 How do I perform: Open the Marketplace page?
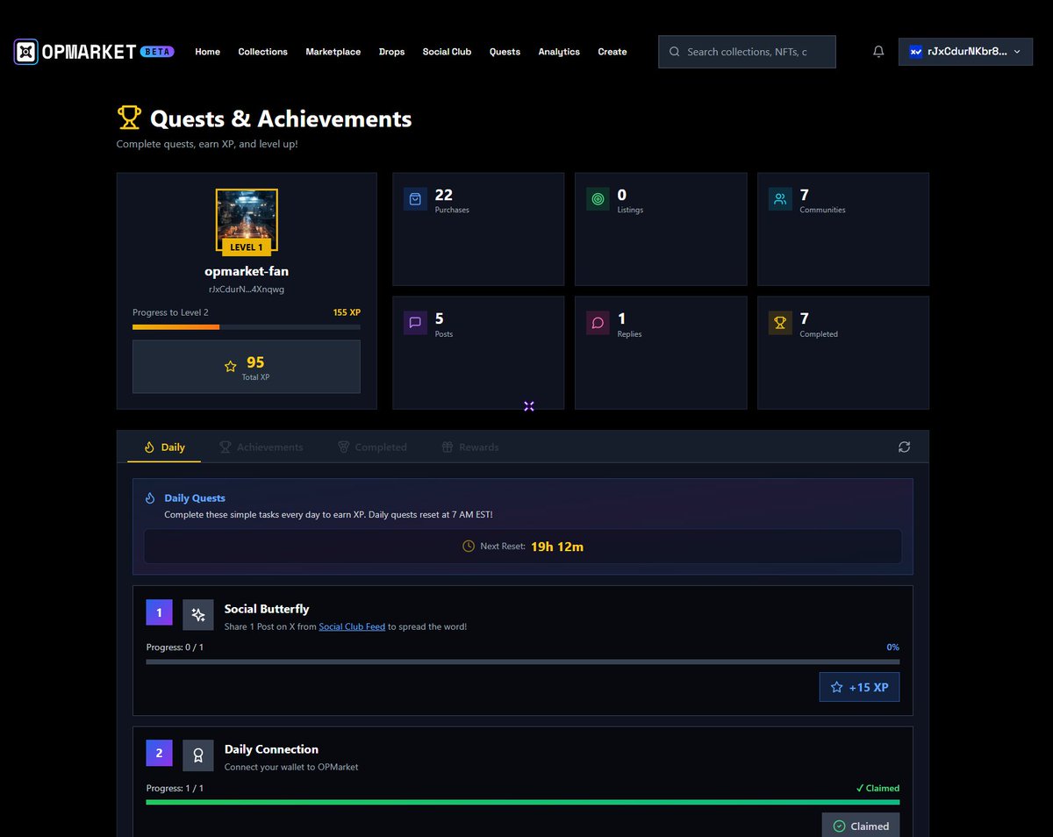[333, 52]
